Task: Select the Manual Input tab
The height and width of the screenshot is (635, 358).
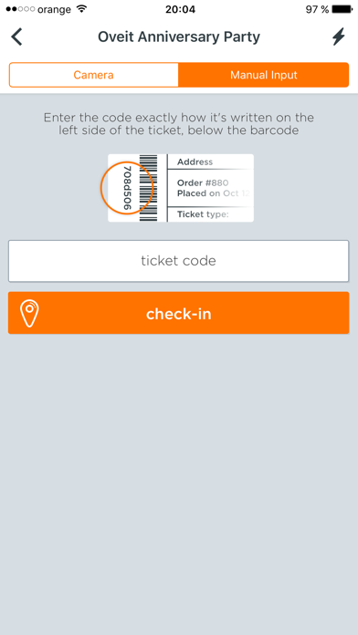Action: pyautogui.click(x=264, y=75)
